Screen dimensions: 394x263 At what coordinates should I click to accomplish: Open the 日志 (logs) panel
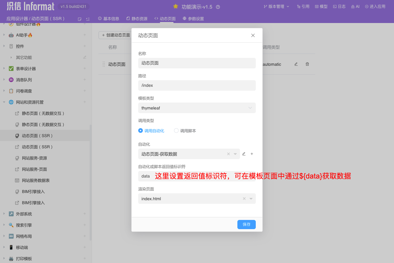click(339, 6)
